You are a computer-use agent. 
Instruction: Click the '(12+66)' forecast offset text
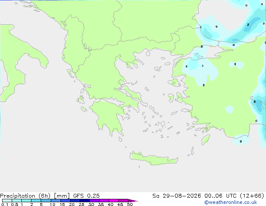coord(252,196)
